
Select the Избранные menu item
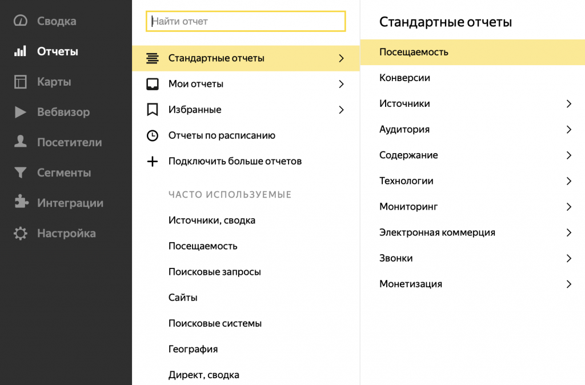pyautogui.click(x=246, y=110)
